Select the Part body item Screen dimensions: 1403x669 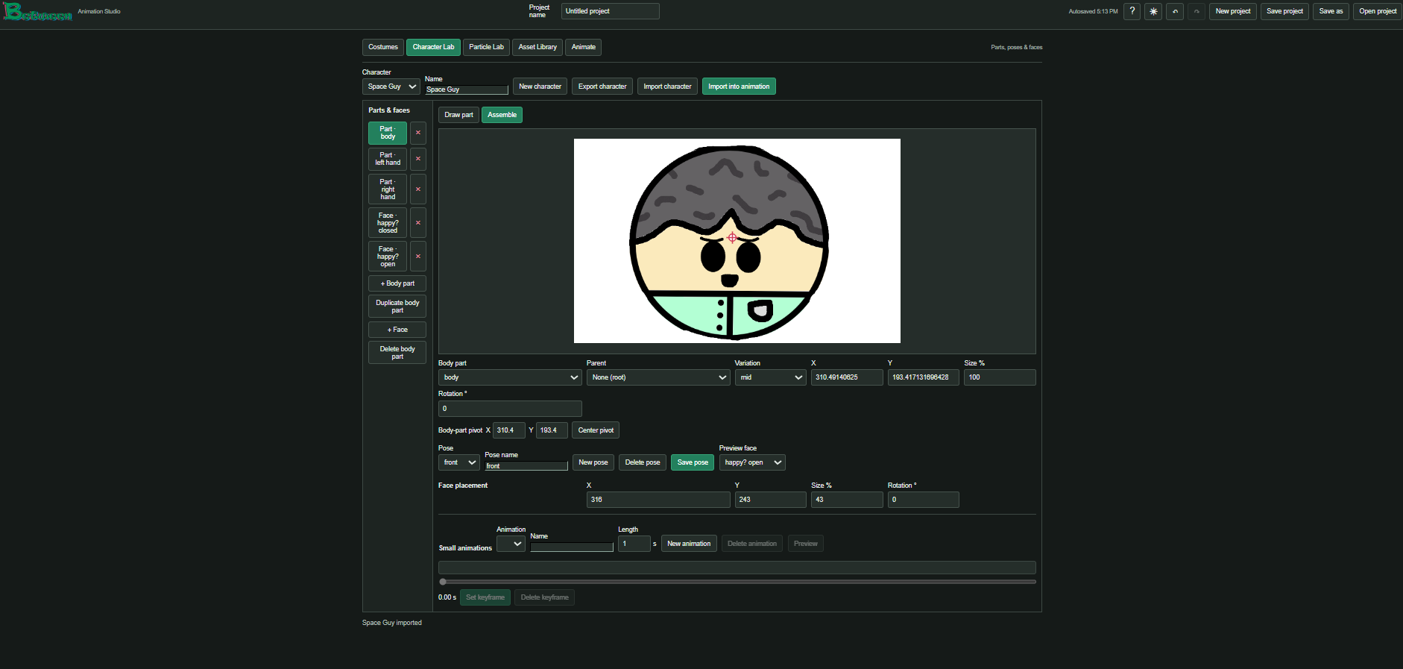pyautogui.click(x=388, y=133)
